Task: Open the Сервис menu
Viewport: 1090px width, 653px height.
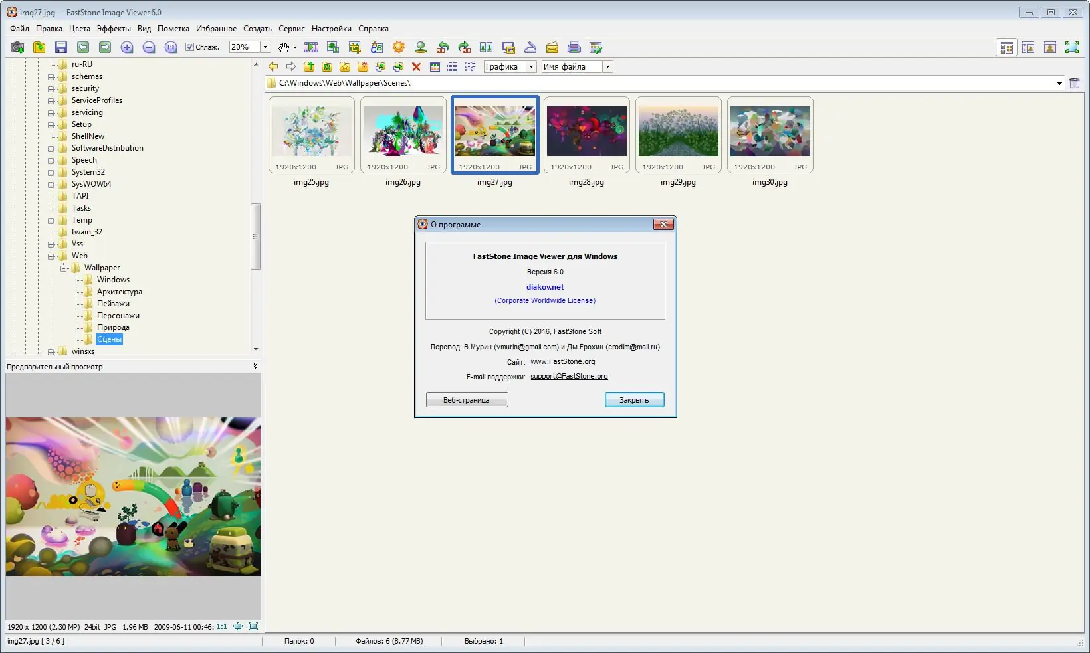Action: point(291,29)
